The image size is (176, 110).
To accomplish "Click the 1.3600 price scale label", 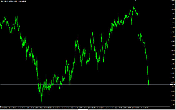I will click(173, 73).
